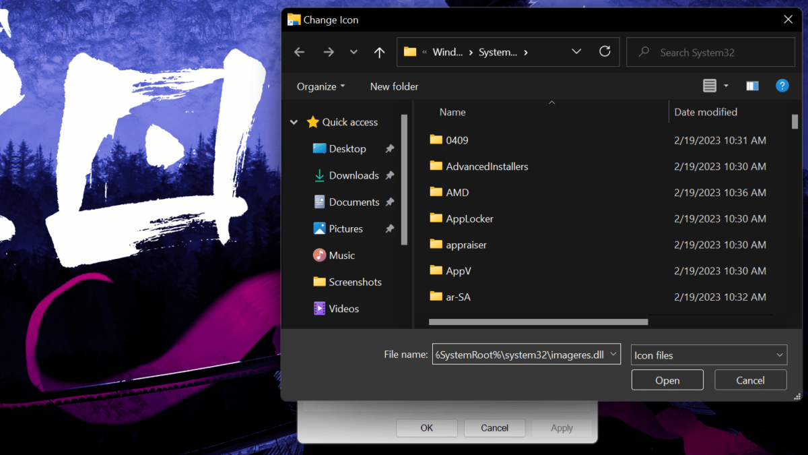The height and width of the screenshot is (455, 808).
Task: Refresh the System32 folder view
Action: click(x=605, y=51)
